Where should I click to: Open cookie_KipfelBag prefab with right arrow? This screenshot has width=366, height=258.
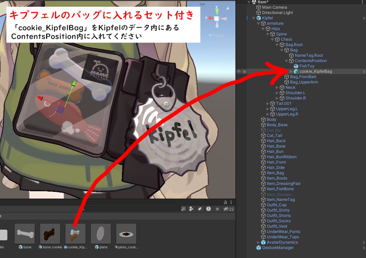pos(363,71)
